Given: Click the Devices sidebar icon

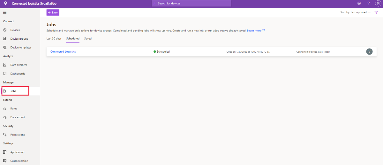Looking at the screenshot, I should [5, 30].
